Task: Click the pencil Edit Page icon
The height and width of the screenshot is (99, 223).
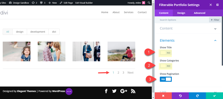Action: pos(61,3)
